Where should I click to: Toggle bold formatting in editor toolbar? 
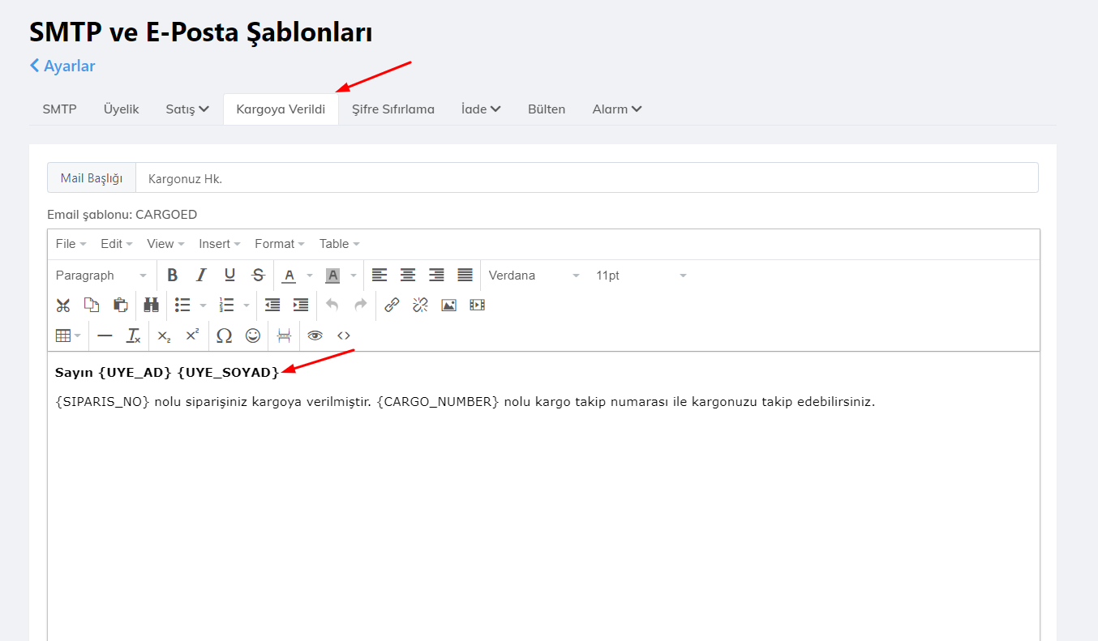click(173, 276)
